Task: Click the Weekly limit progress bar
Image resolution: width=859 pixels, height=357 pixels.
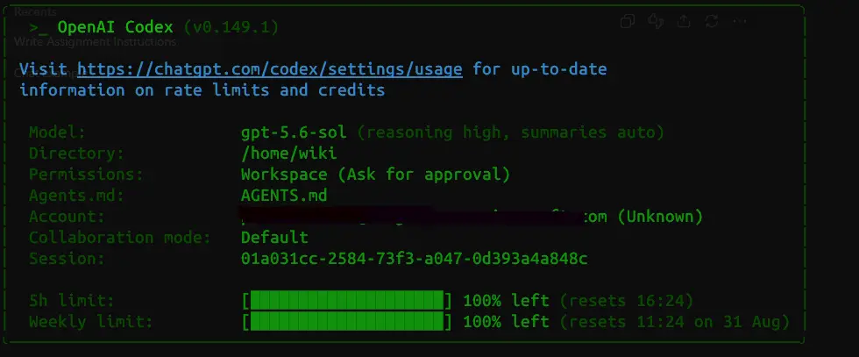Action: pyautogui.click(x=347, y=321)
